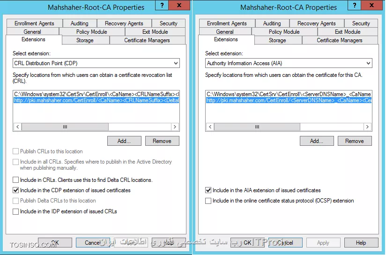Select Extensions tab in left dialog

tap(33, 39)
